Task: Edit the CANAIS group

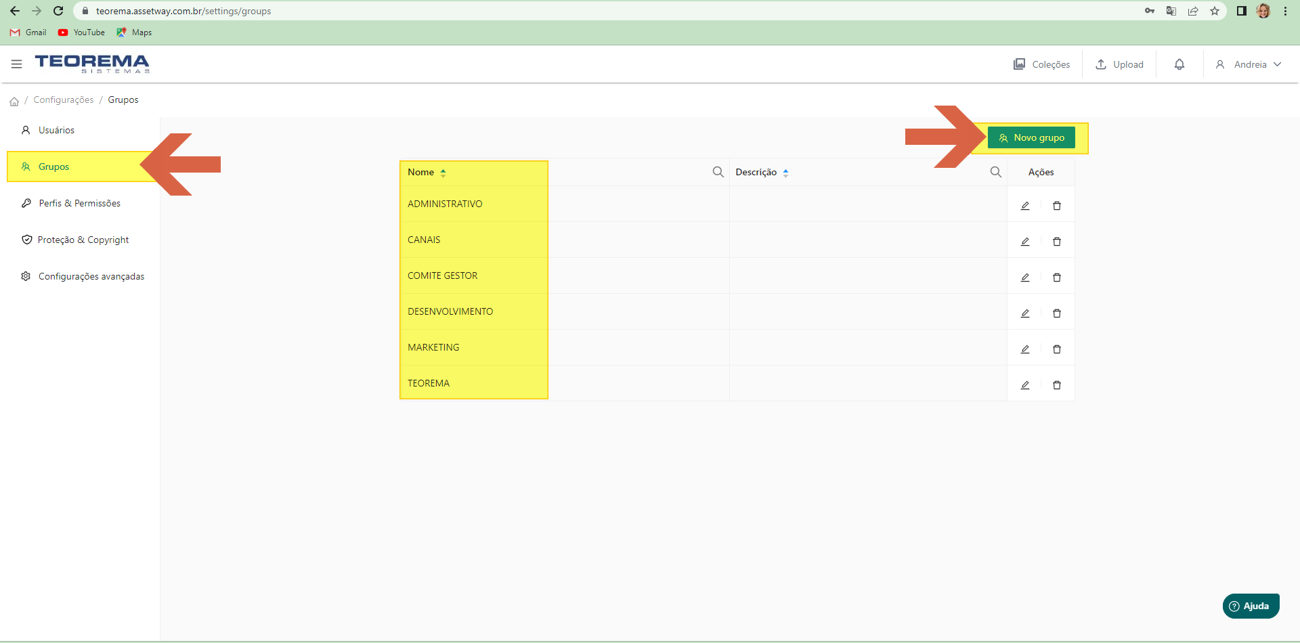Action: point(1025,242)
